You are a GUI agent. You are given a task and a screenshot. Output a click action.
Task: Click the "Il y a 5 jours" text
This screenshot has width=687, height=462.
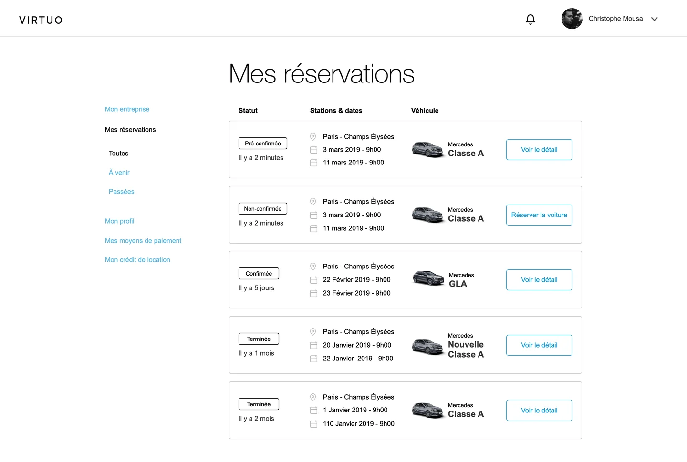(x=257, y=288)
